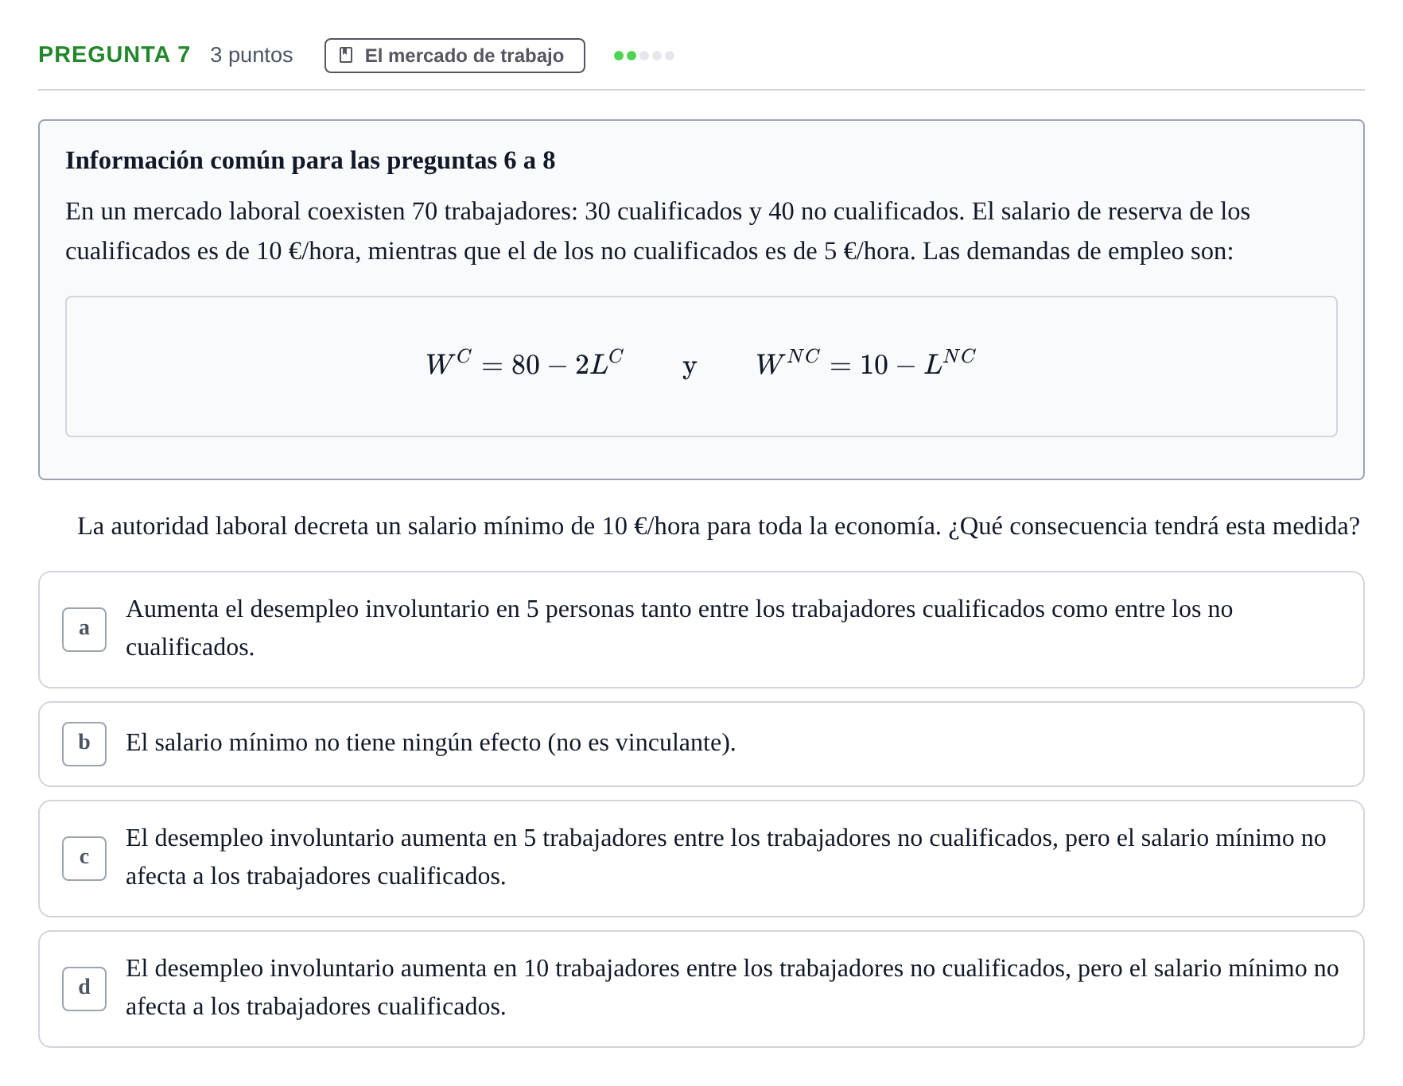1403x1086 pixels.
Task: Select answer letter box b
Action: click(84, 744)
